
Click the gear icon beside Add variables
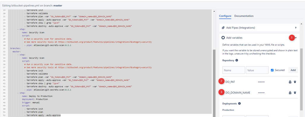(223, 38)
